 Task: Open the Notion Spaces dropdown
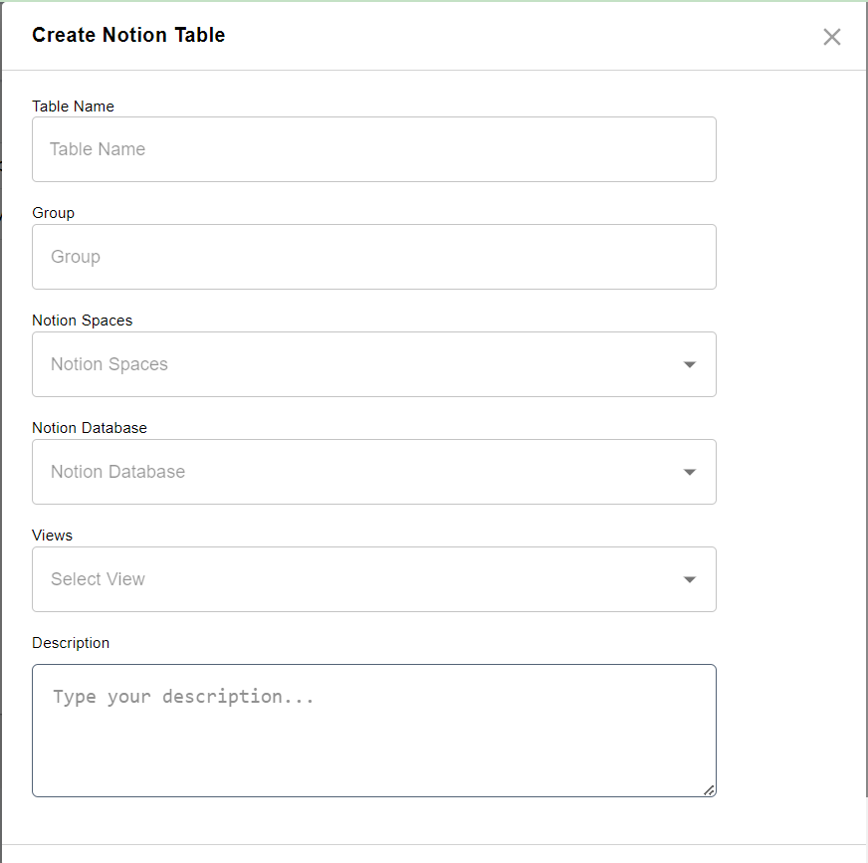(x=373, y=364)
